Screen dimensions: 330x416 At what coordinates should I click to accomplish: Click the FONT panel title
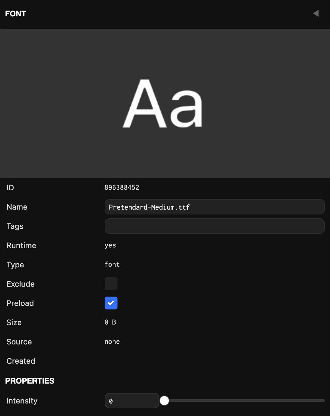coord(15,13)
